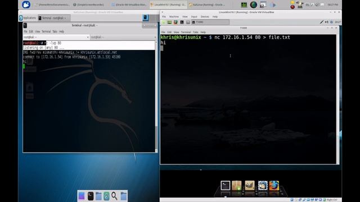Click the workspace switcher icon in Kali panel
360x202 pixels.
pyautogui.click(x=146, y=17)
